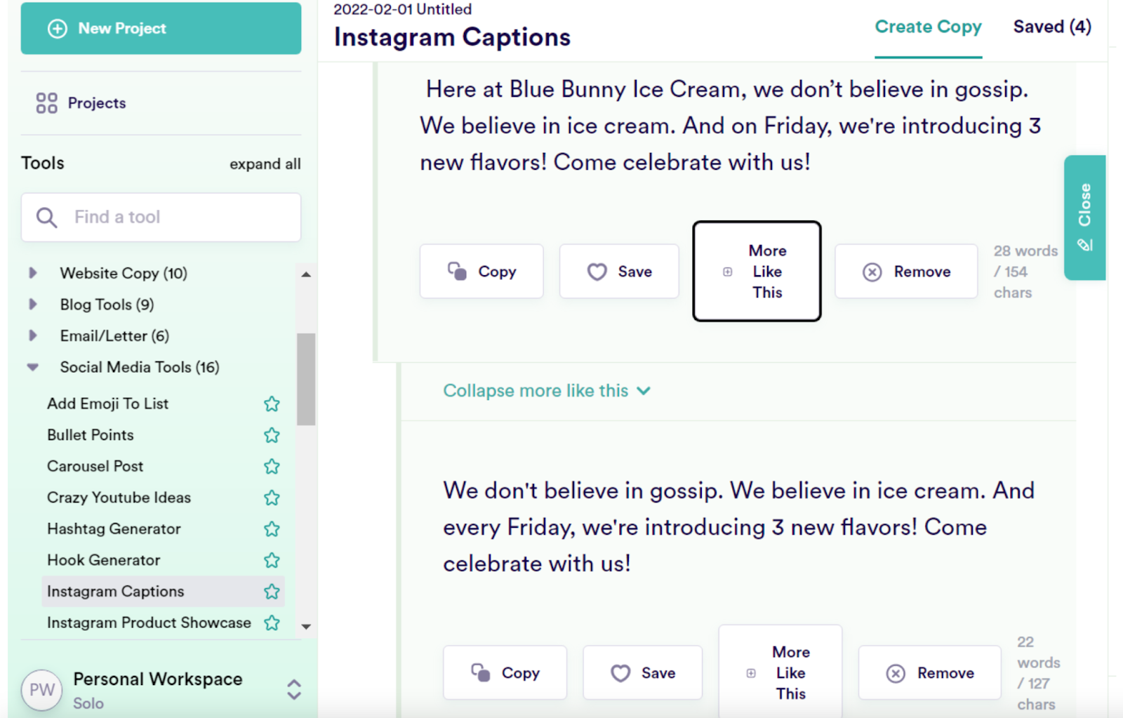This screenshot has height=718, width=1123.
Task: Click the PW workspace avatar
Action: [41, 690]
